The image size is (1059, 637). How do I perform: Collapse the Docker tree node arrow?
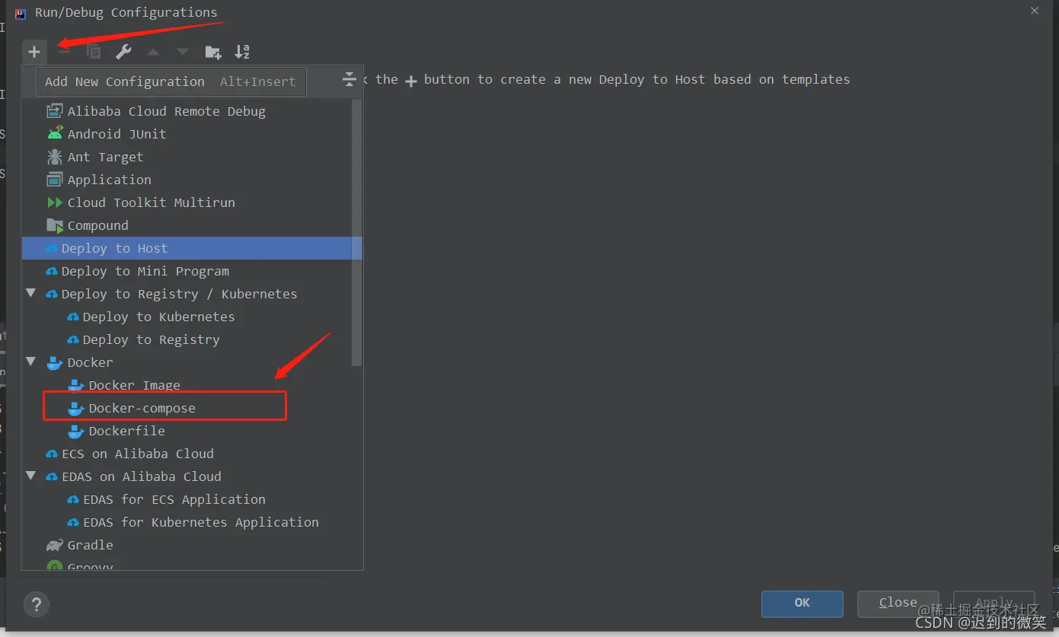[x=31, y=361]
